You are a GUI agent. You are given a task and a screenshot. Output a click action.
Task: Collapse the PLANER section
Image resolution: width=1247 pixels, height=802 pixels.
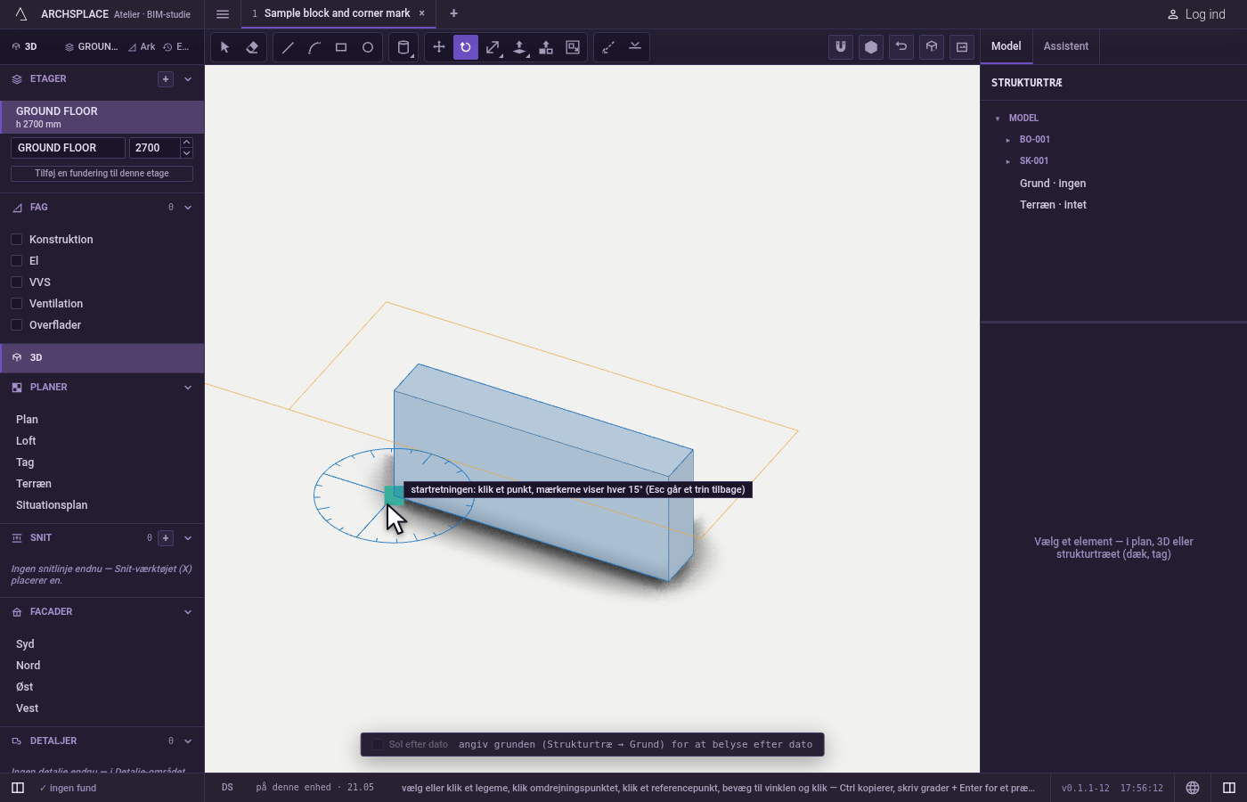coord(188,388)
